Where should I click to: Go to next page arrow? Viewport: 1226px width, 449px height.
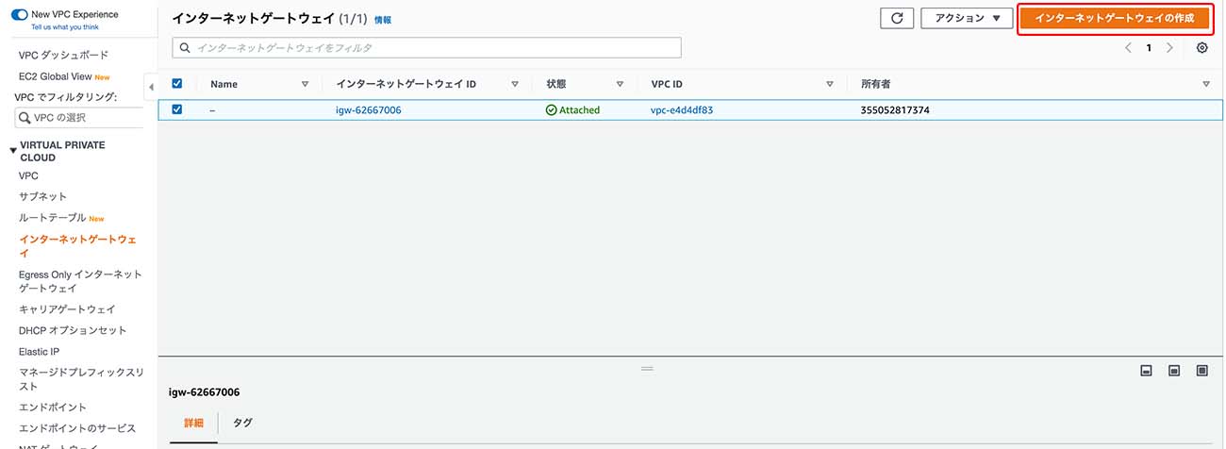pyautogui.click(x=1170, y=48)
